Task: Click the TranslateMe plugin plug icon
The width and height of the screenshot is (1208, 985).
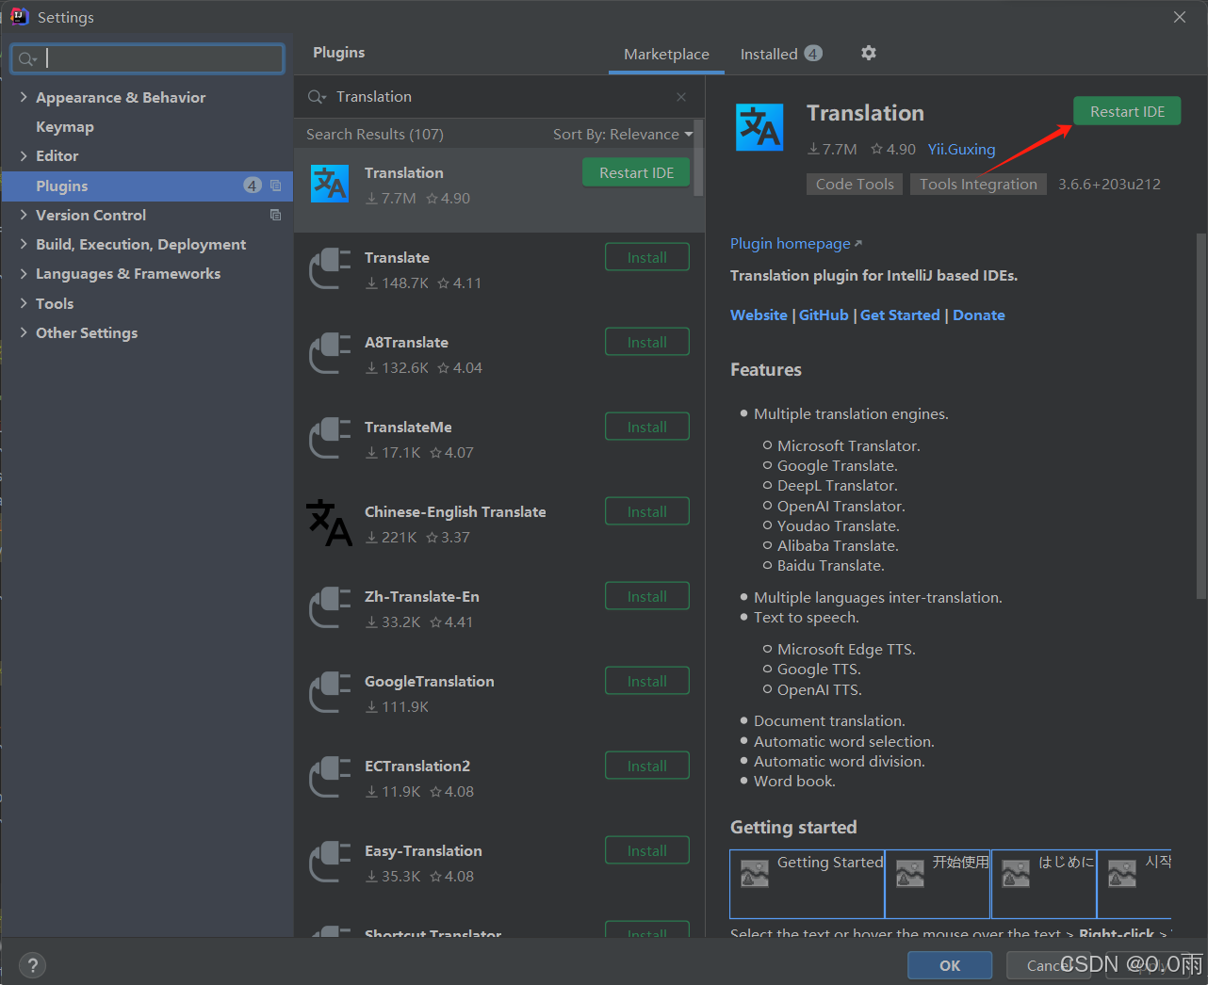Action: 330,439
